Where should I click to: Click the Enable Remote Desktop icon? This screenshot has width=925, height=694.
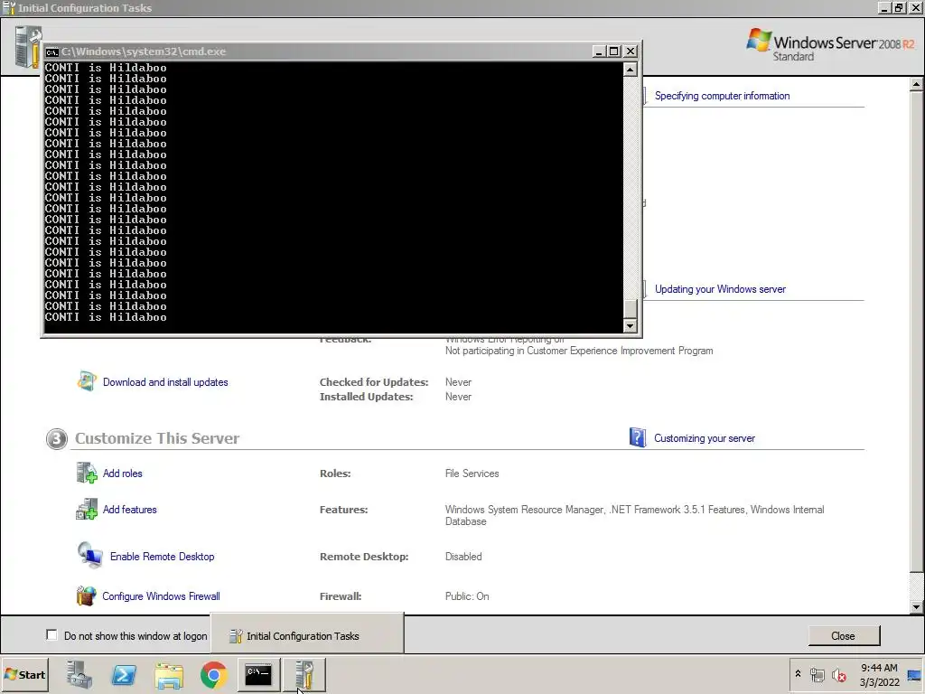pos(90,556)
